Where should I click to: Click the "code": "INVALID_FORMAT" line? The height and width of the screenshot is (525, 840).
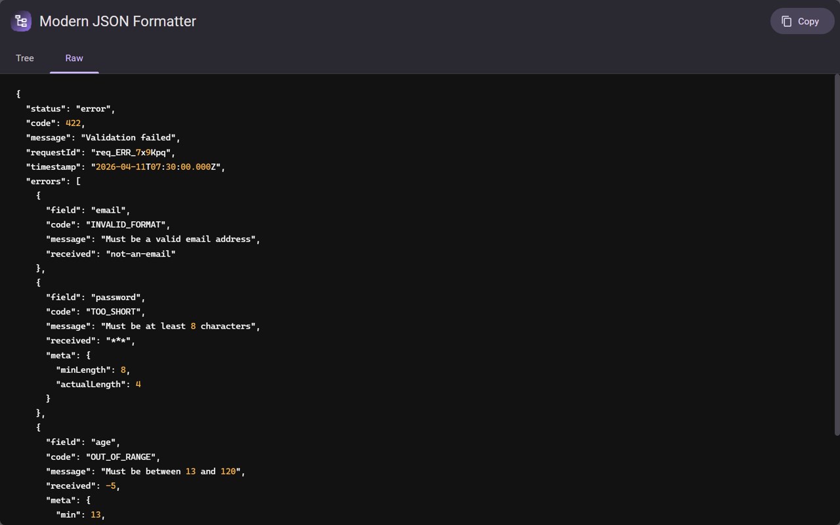point(108,224)
